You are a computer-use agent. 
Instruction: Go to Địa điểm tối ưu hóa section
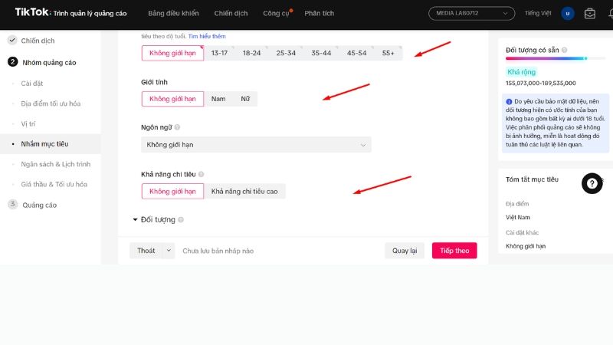coord(51,103)
